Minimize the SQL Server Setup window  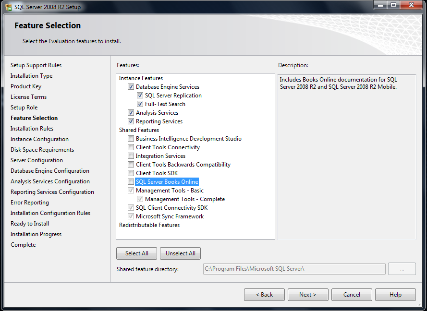[x=380, y=5]
